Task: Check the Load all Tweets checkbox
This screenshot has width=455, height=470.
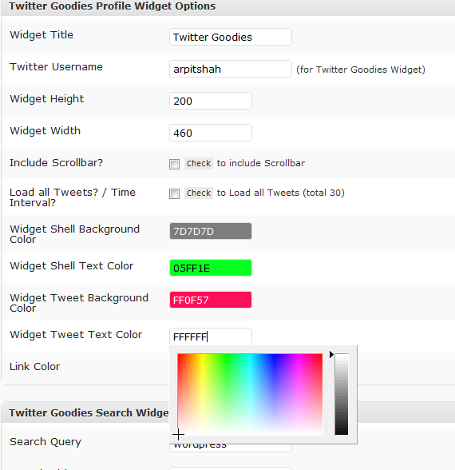Action: (174, 193)
